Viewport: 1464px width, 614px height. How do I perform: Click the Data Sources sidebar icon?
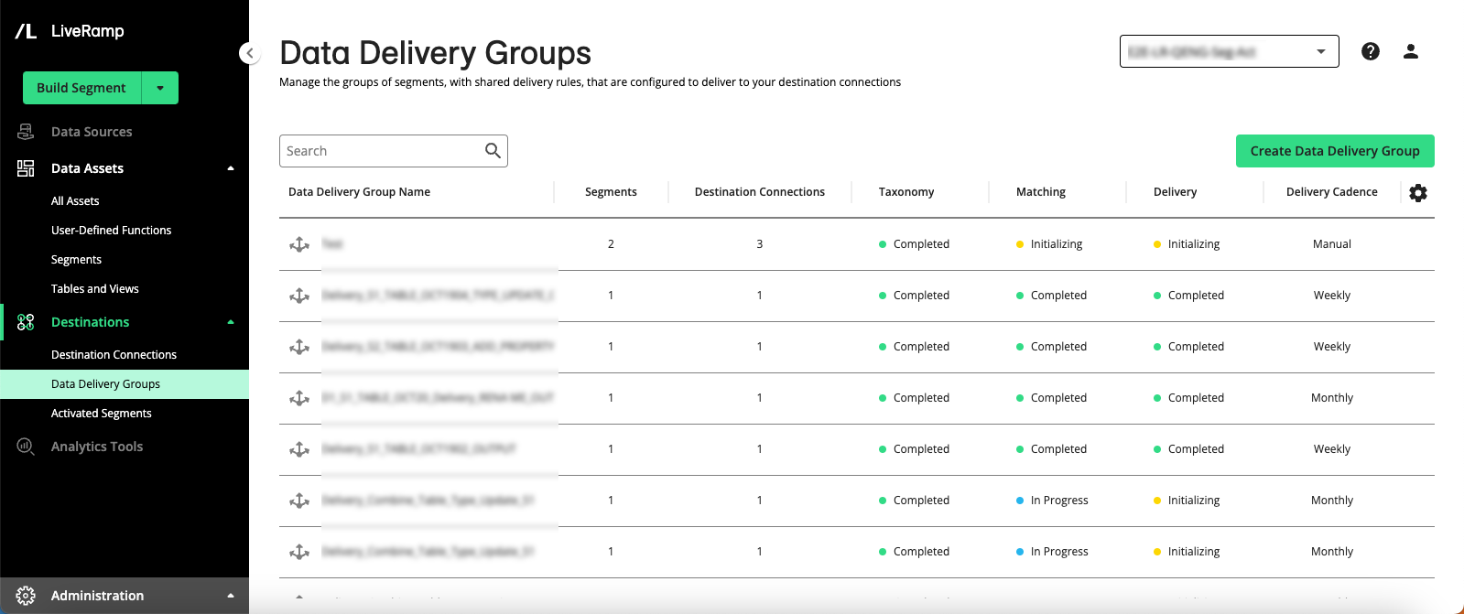point(26,132)
